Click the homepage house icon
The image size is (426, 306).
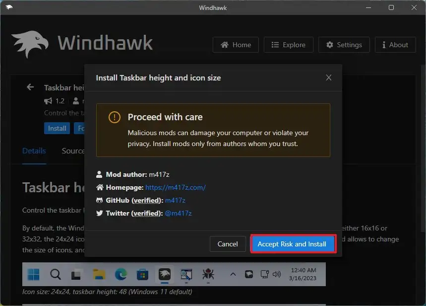100,187
